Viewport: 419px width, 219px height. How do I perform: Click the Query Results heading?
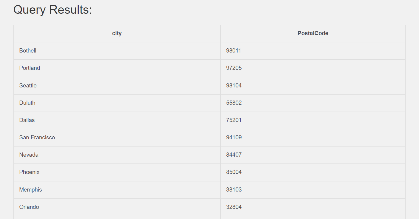pyautogui.click(x=53, y=10)
